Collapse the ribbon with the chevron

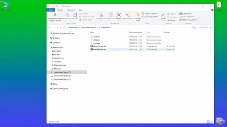tap(209, 10)
